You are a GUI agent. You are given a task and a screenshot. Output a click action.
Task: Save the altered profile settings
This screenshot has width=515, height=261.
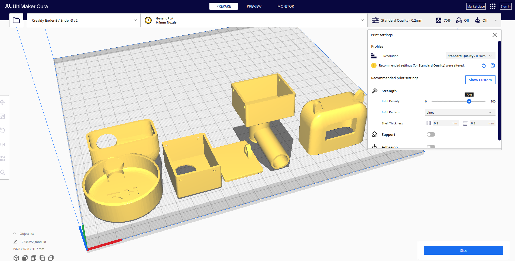493,65
